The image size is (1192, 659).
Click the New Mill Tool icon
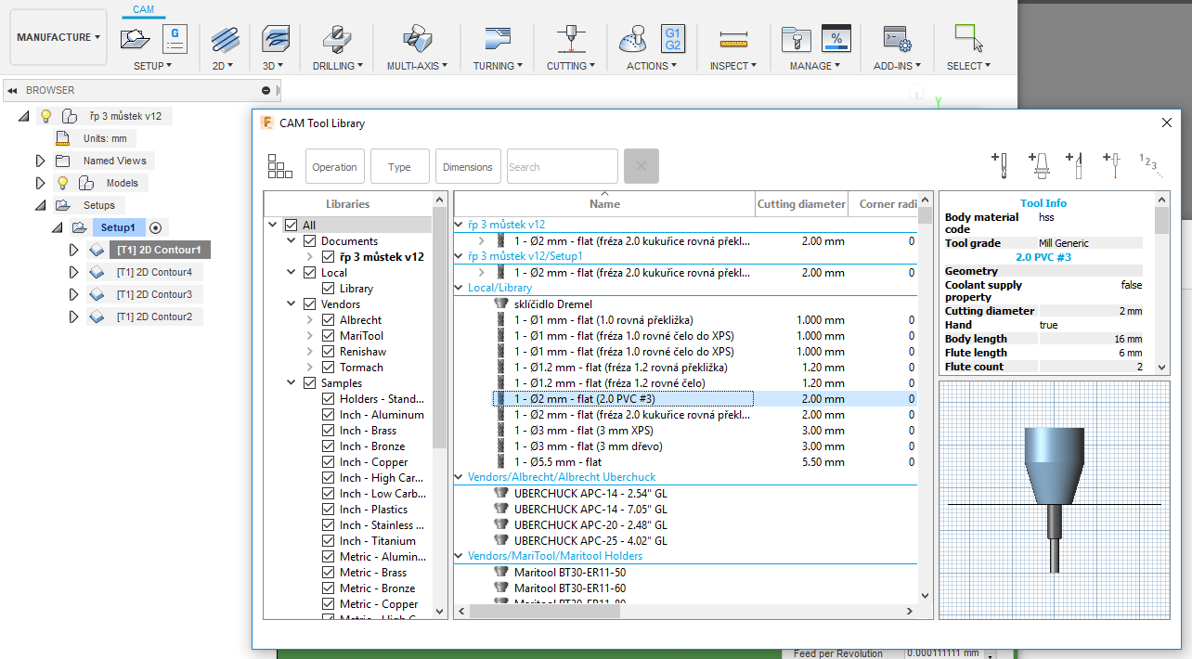click(x=1000, y=165)
